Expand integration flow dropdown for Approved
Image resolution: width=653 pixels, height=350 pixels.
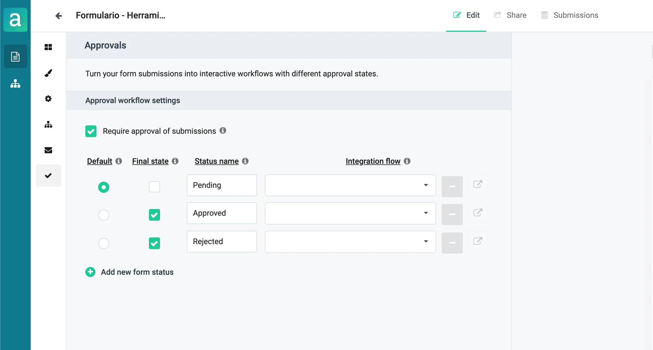point(350,213)
